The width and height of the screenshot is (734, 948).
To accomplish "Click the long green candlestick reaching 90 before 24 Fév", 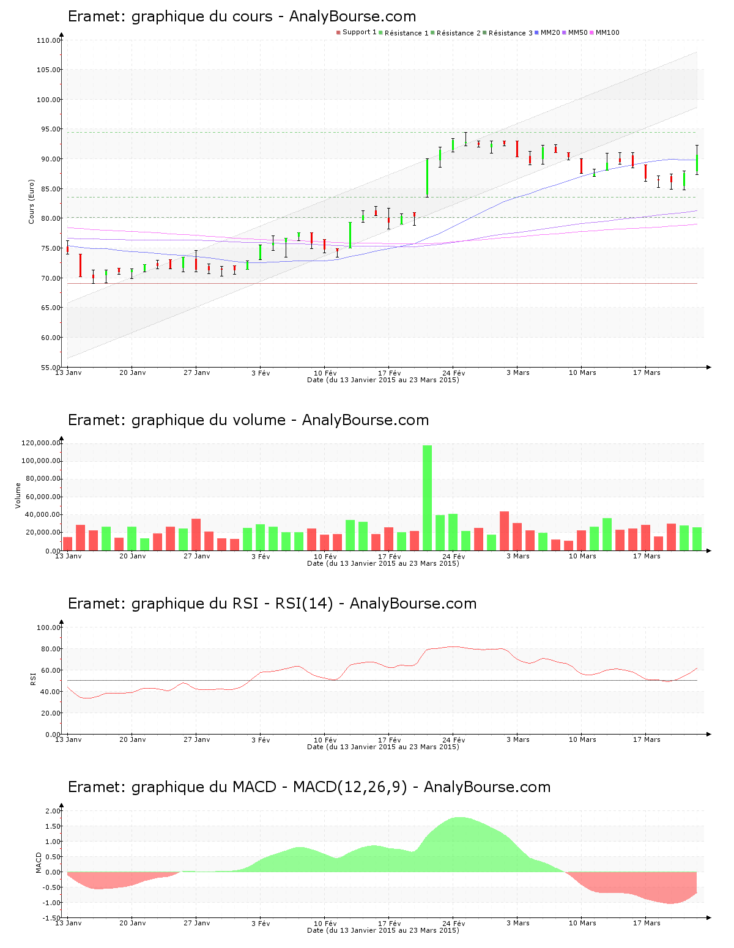I will tap(427, 177).
